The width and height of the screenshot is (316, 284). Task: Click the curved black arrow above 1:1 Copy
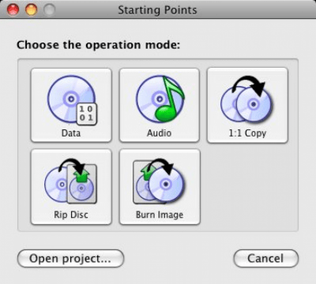click(x=249, y=86)
